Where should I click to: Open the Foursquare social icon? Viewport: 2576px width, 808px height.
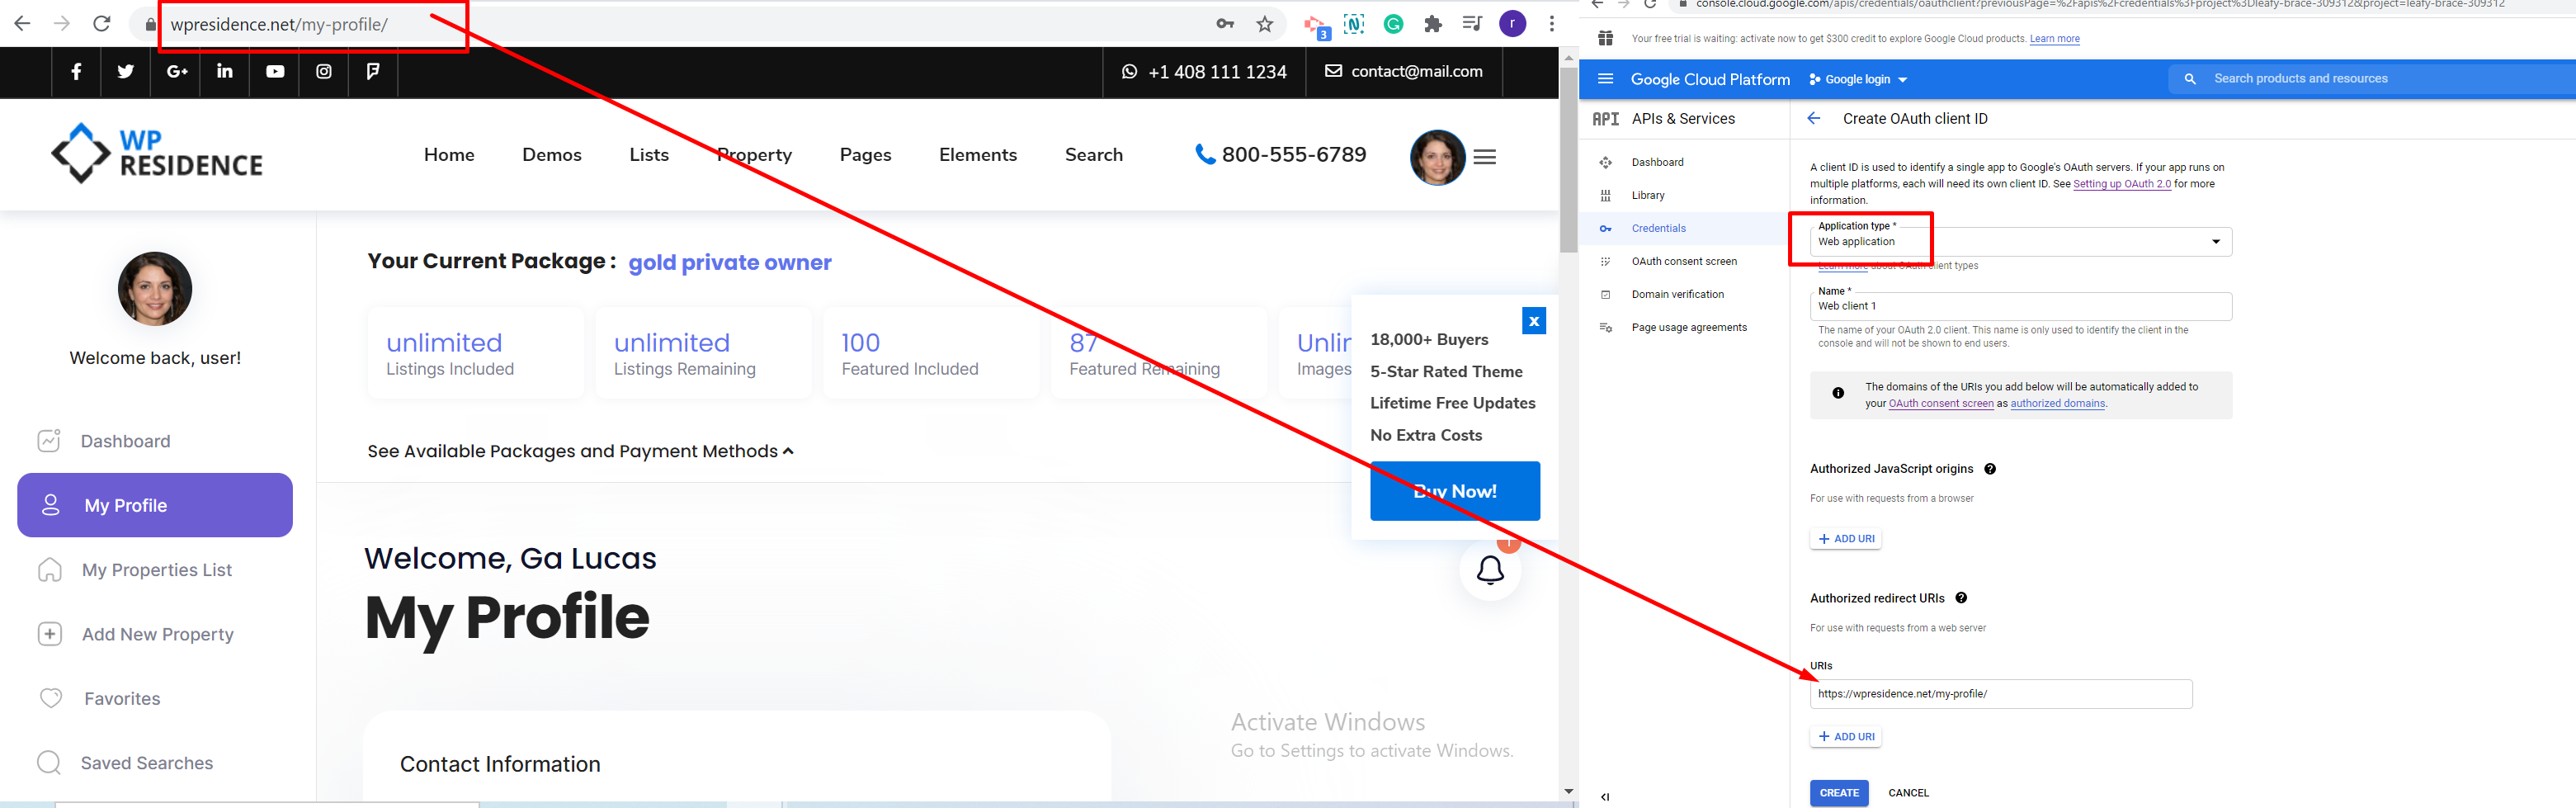(x=373, y=72)
